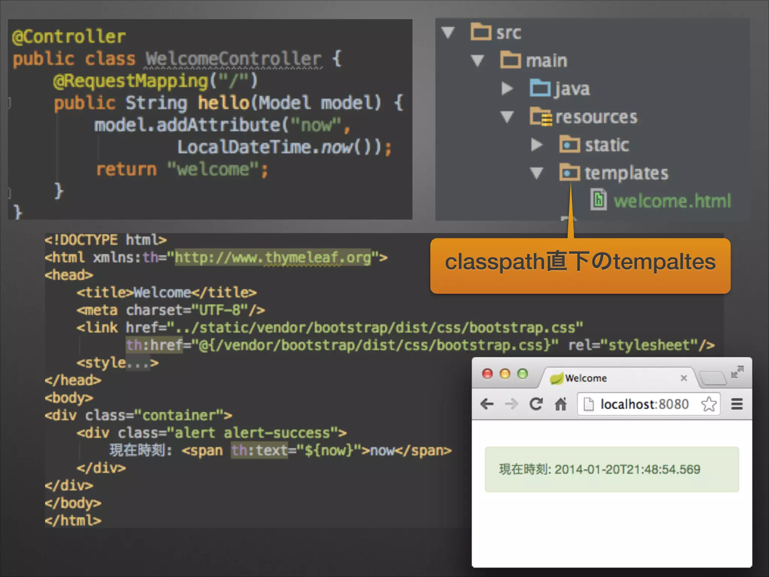Click the @Controller annotation
This screenshot has width=769, height=577.
[x=69, y=36]
